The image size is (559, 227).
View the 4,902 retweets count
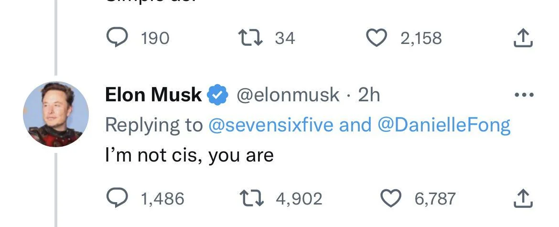coord(299,199)
